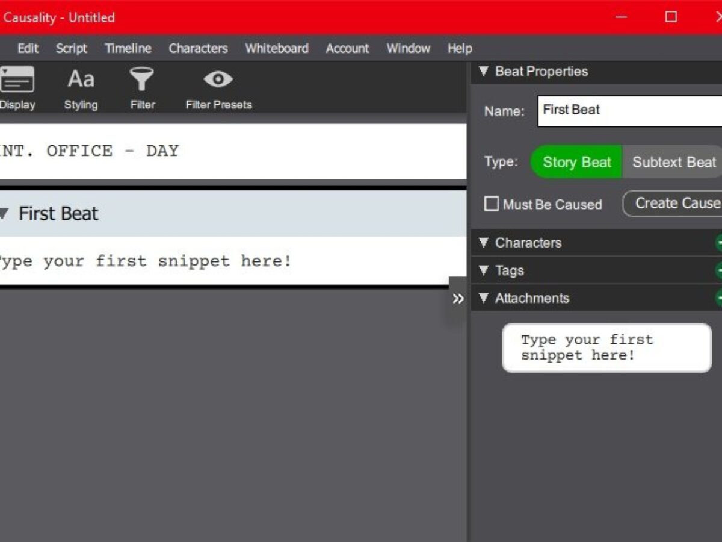722x542 pixels.
Task: Edit the beat Name field
Action: pos(630,111)
